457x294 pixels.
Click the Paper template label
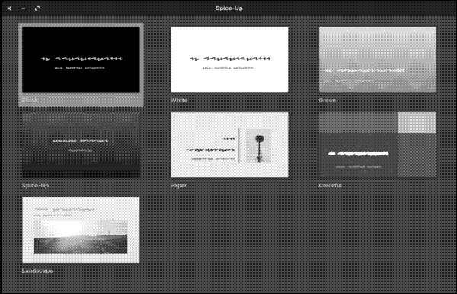click(178, 186)
